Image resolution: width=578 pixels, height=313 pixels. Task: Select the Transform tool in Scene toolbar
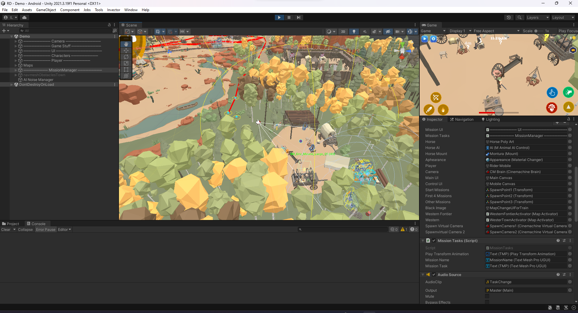(126, 76)
